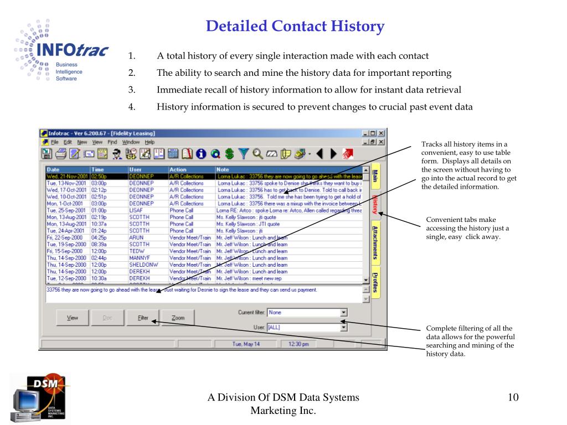This screenshot has height=425, width=567.
Task: Open the File menu
Action: click(x=55, y=142)
